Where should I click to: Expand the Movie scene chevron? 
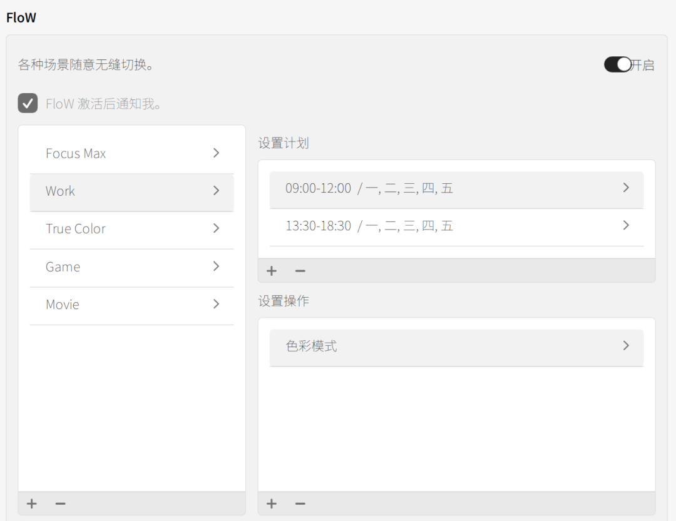click(x=216, y=304)
